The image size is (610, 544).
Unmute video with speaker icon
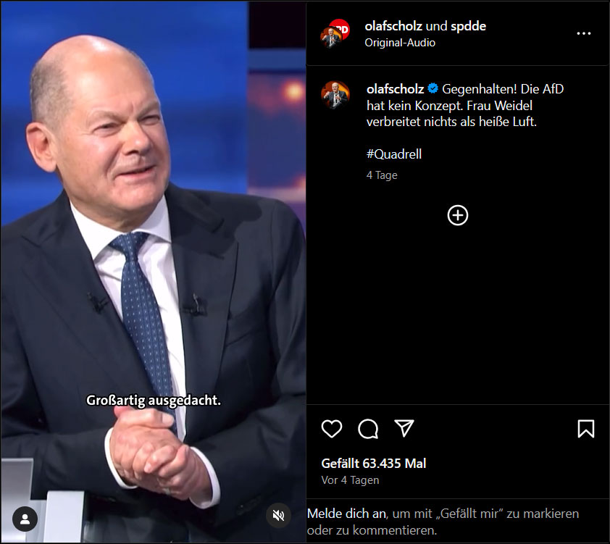[278, 515]
